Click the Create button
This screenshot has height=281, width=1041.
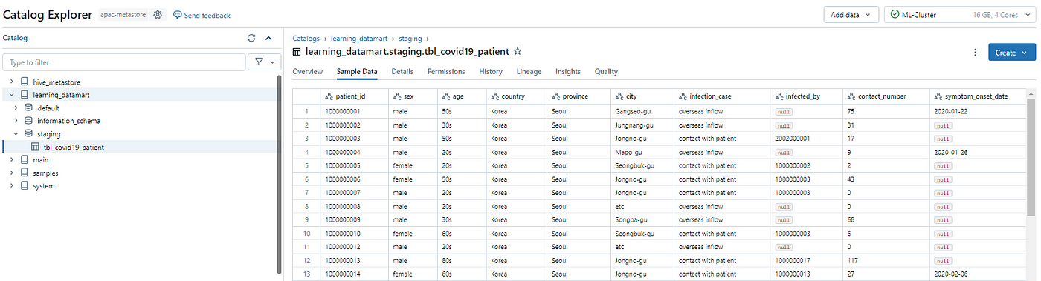point(1012,53)
